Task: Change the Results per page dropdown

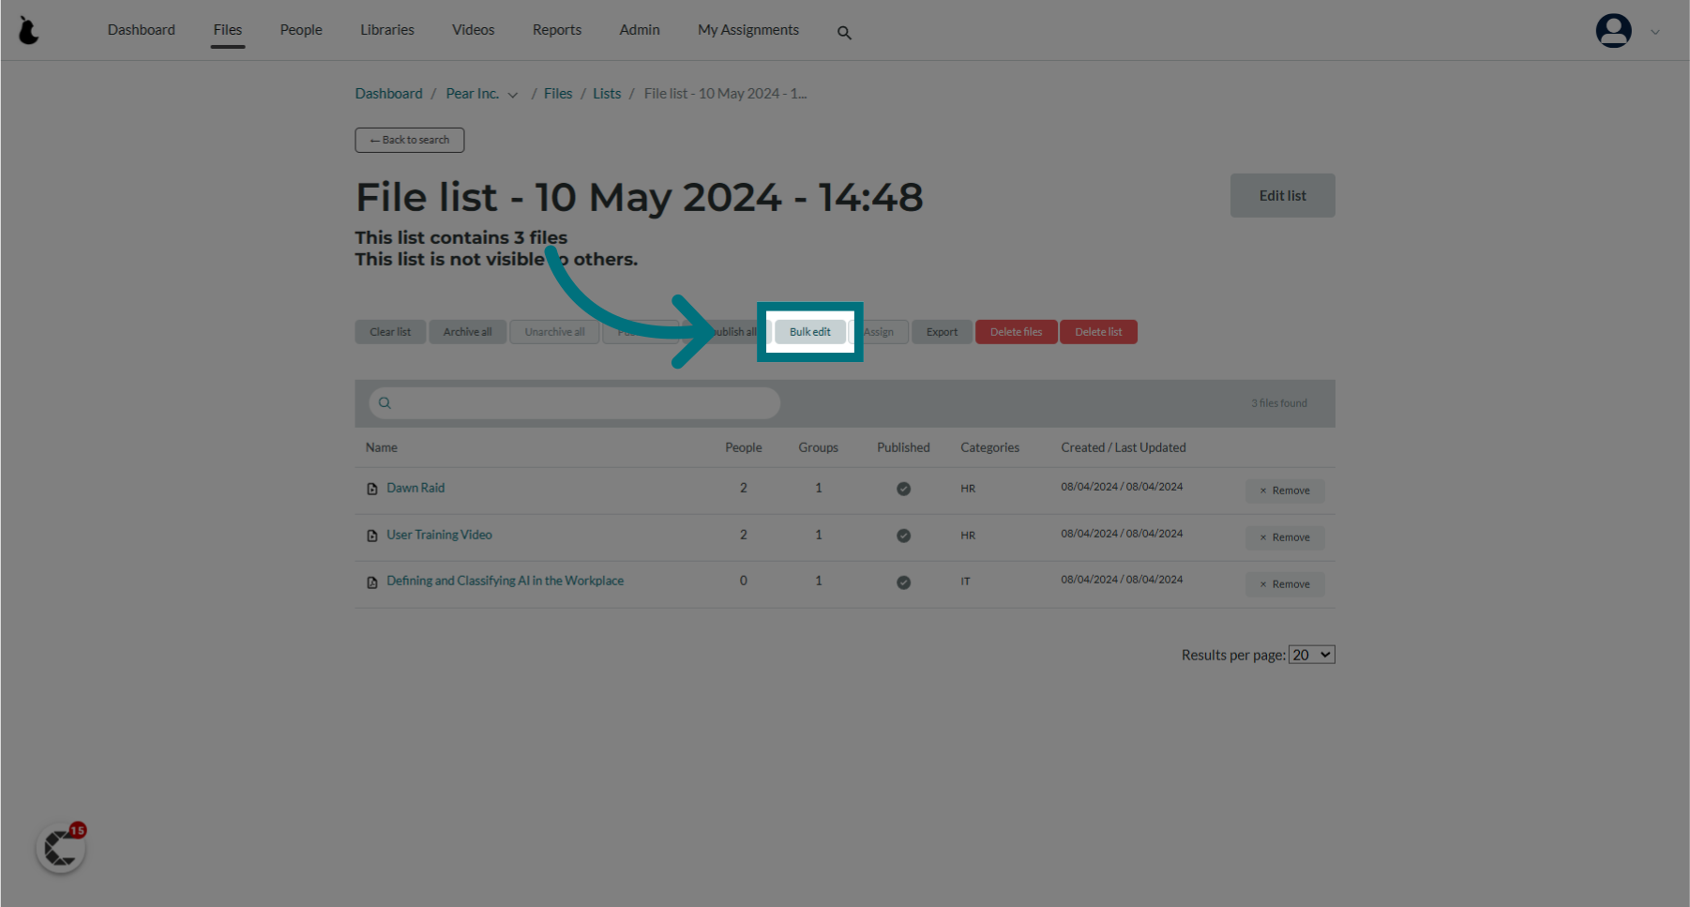Action: (1311, 655)
